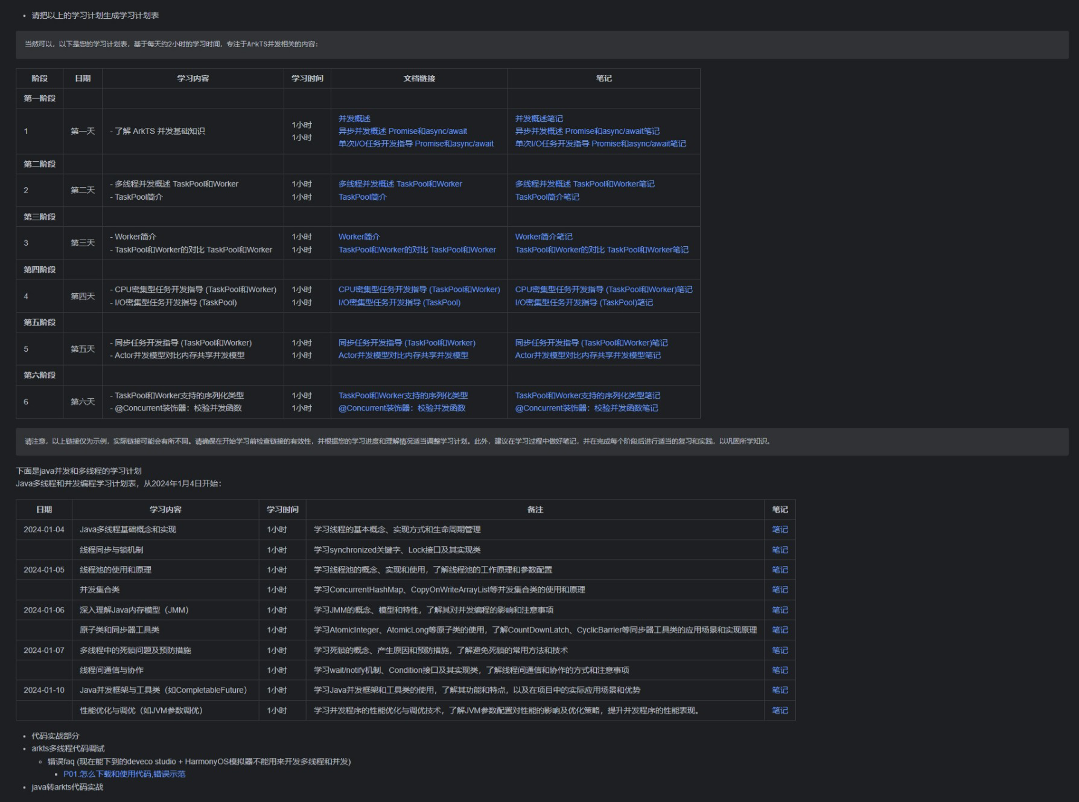Open TaskPool和Worker支持的序列化类型 document link
This screenshot has width=1079, height=802.
(x=403, y=396)
